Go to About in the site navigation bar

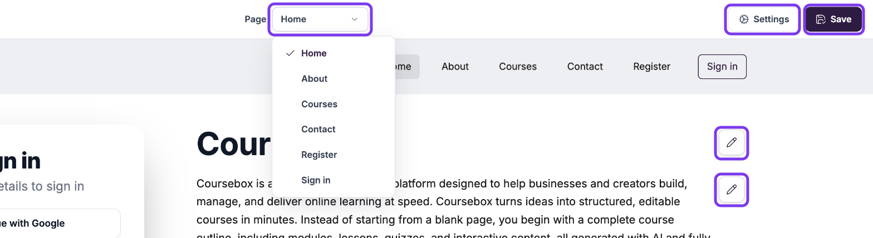pyautogui.click(x=455, y=67)
